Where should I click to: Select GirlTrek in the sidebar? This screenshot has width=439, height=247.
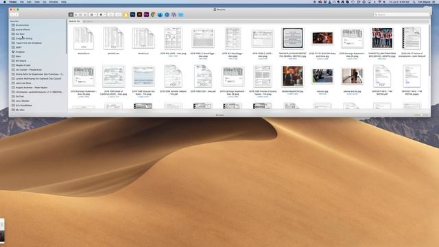(20, 96)
